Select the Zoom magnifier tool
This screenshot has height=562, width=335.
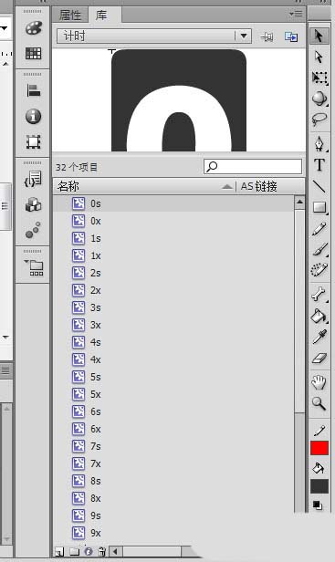(319, 403)
